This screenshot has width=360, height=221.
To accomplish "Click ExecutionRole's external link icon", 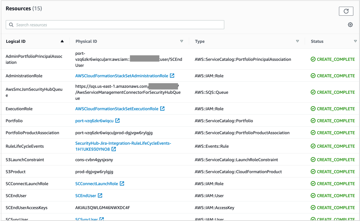I will [162, 109].
